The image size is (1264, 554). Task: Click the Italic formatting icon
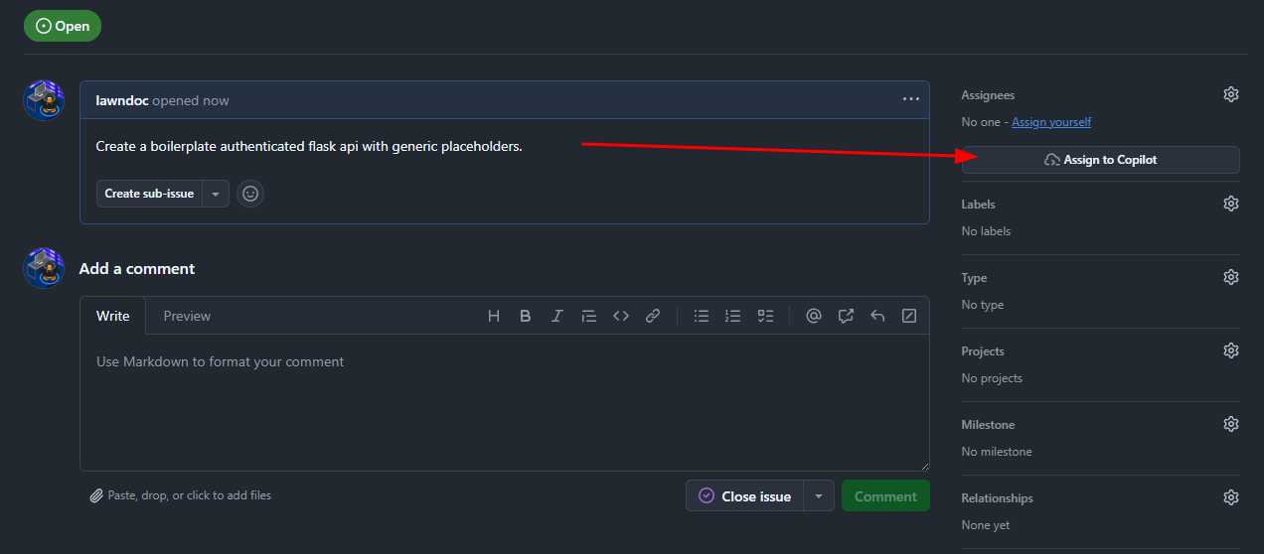tap(557, 316)
